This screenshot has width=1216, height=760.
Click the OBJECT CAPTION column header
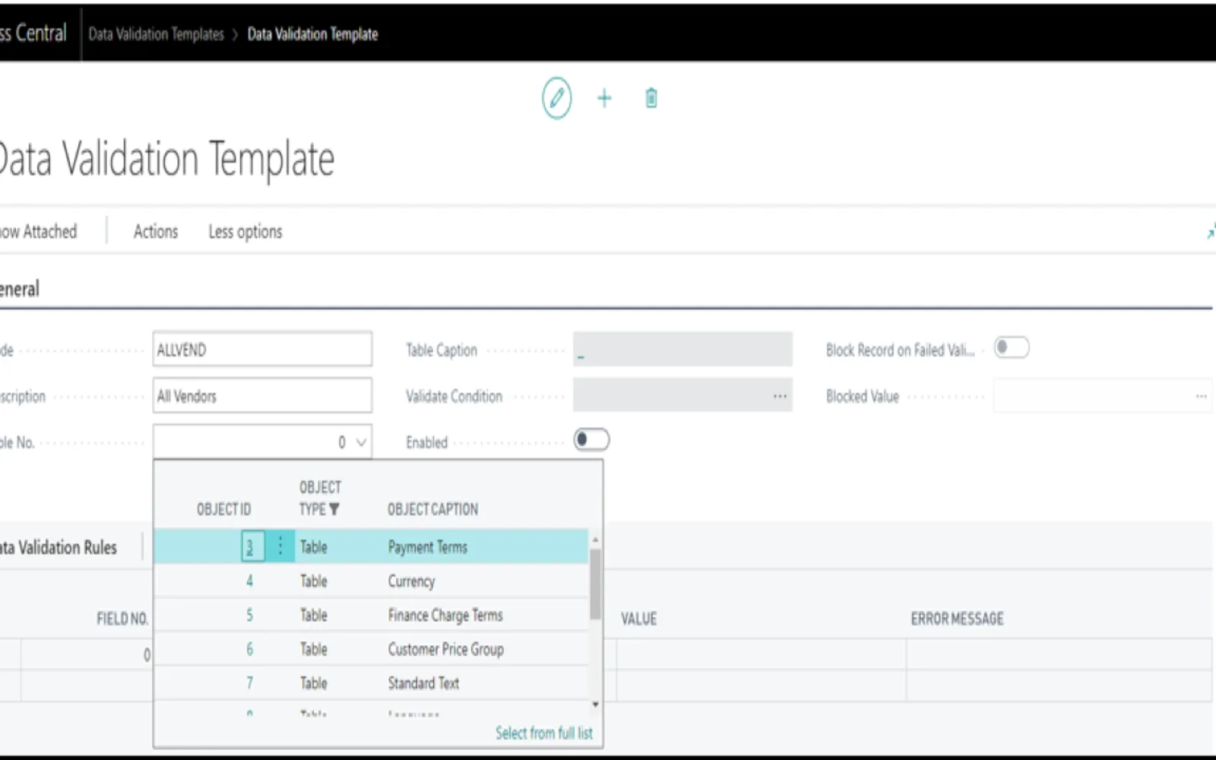click(433, 509)
